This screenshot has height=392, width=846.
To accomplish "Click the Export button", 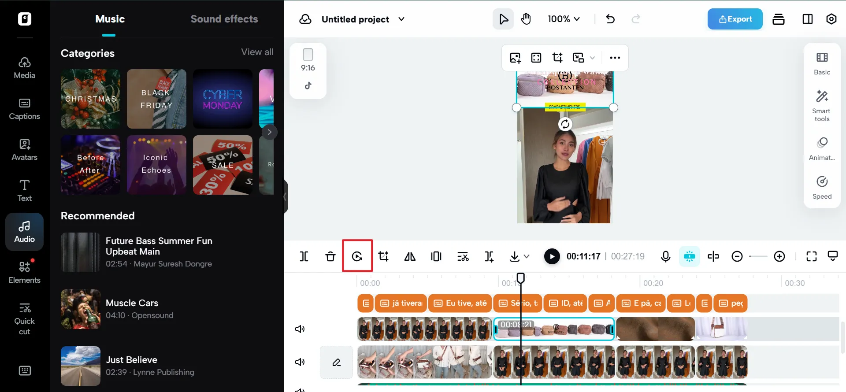I will (735, 19).
